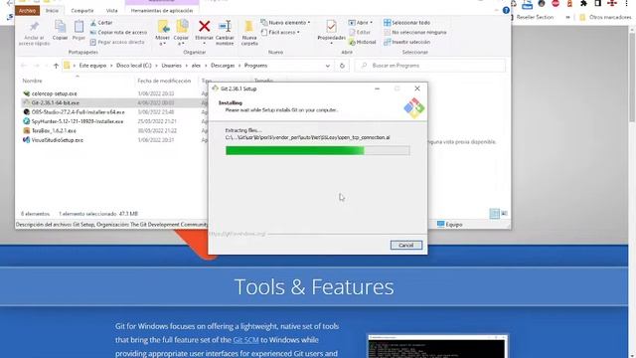
Task: Go up one folder with the up arrow
Action: click(x=56, y=66)
